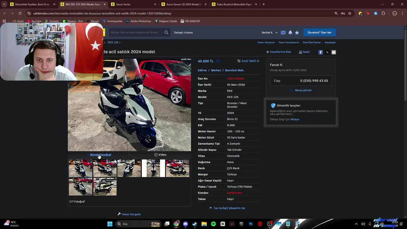Select the fourth thumbnail with white borders
This screenshot has height=229, width=407.
click(x=153, y=168)
